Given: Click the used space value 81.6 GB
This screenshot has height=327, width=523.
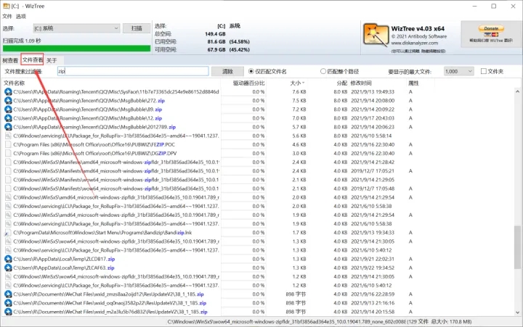Looking at the screenshot, I should (216, 41).
